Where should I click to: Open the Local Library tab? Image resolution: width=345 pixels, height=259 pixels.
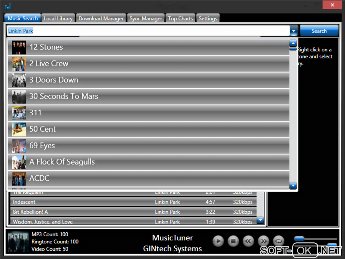58,18
